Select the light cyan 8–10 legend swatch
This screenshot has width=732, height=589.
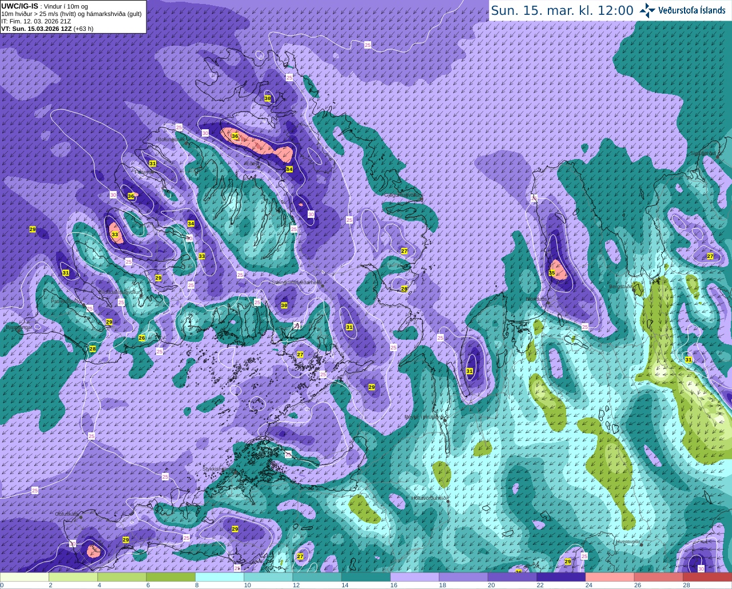coord(220,577)
